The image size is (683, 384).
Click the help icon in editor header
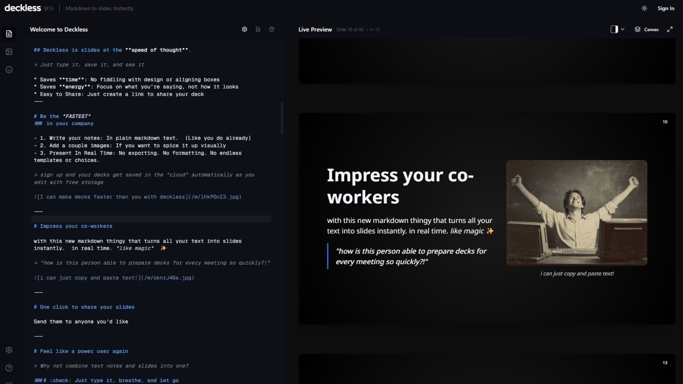point(271,30)
